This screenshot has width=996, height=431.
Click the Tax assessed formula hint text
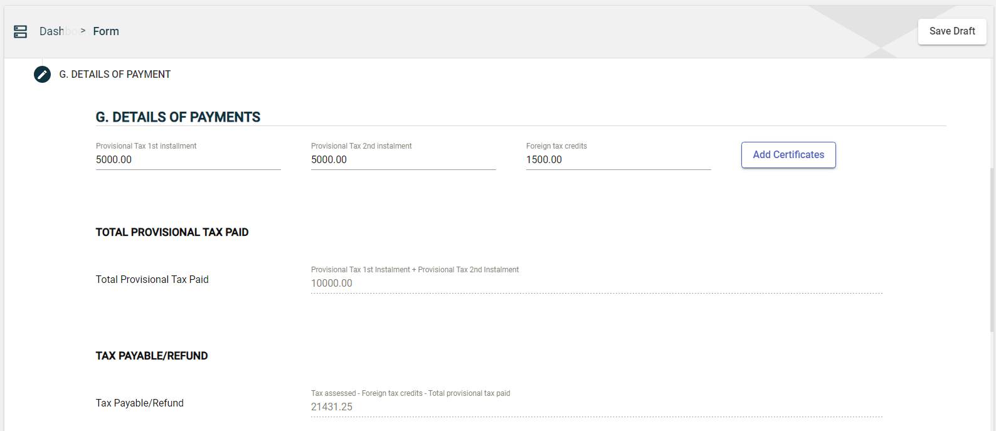pyautogui.click(x=410, y=393)
